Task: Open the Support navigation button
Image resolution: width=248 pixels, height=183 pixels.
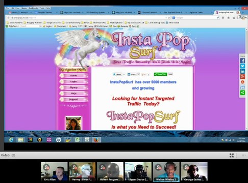Action: pyautogui.click(x=73, y=99)
